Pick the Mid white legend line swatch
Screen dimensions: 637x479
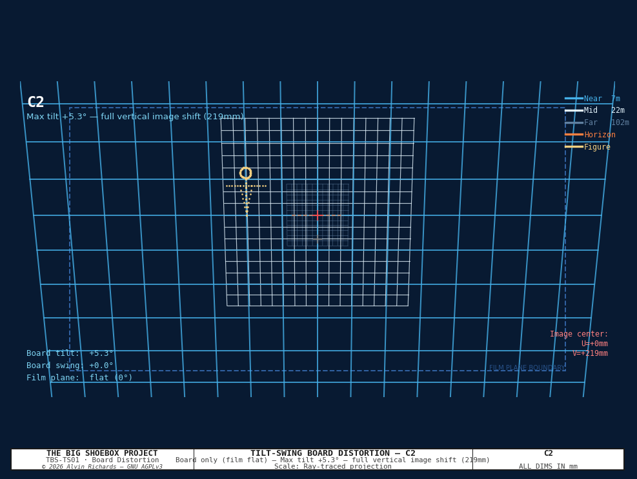click(x=574, y=110)
